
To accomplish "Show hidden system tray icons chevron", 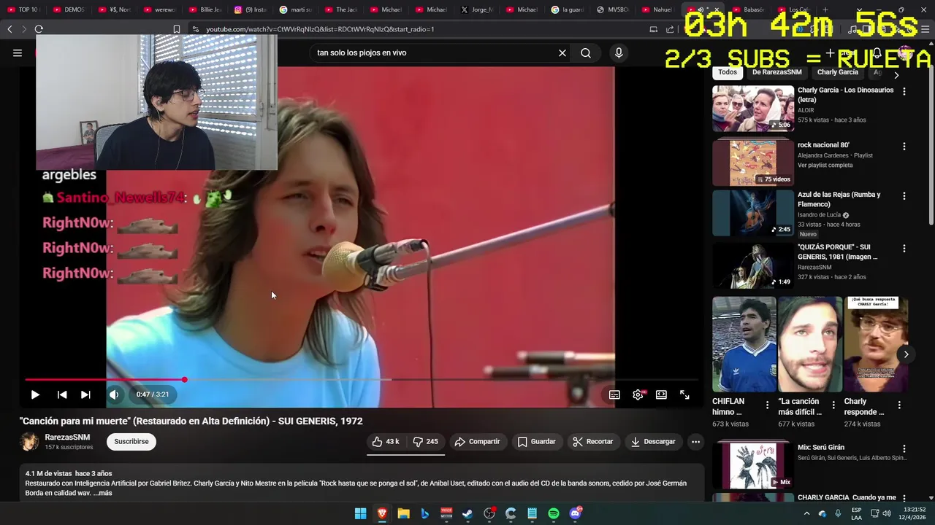I will click(806, 514).
